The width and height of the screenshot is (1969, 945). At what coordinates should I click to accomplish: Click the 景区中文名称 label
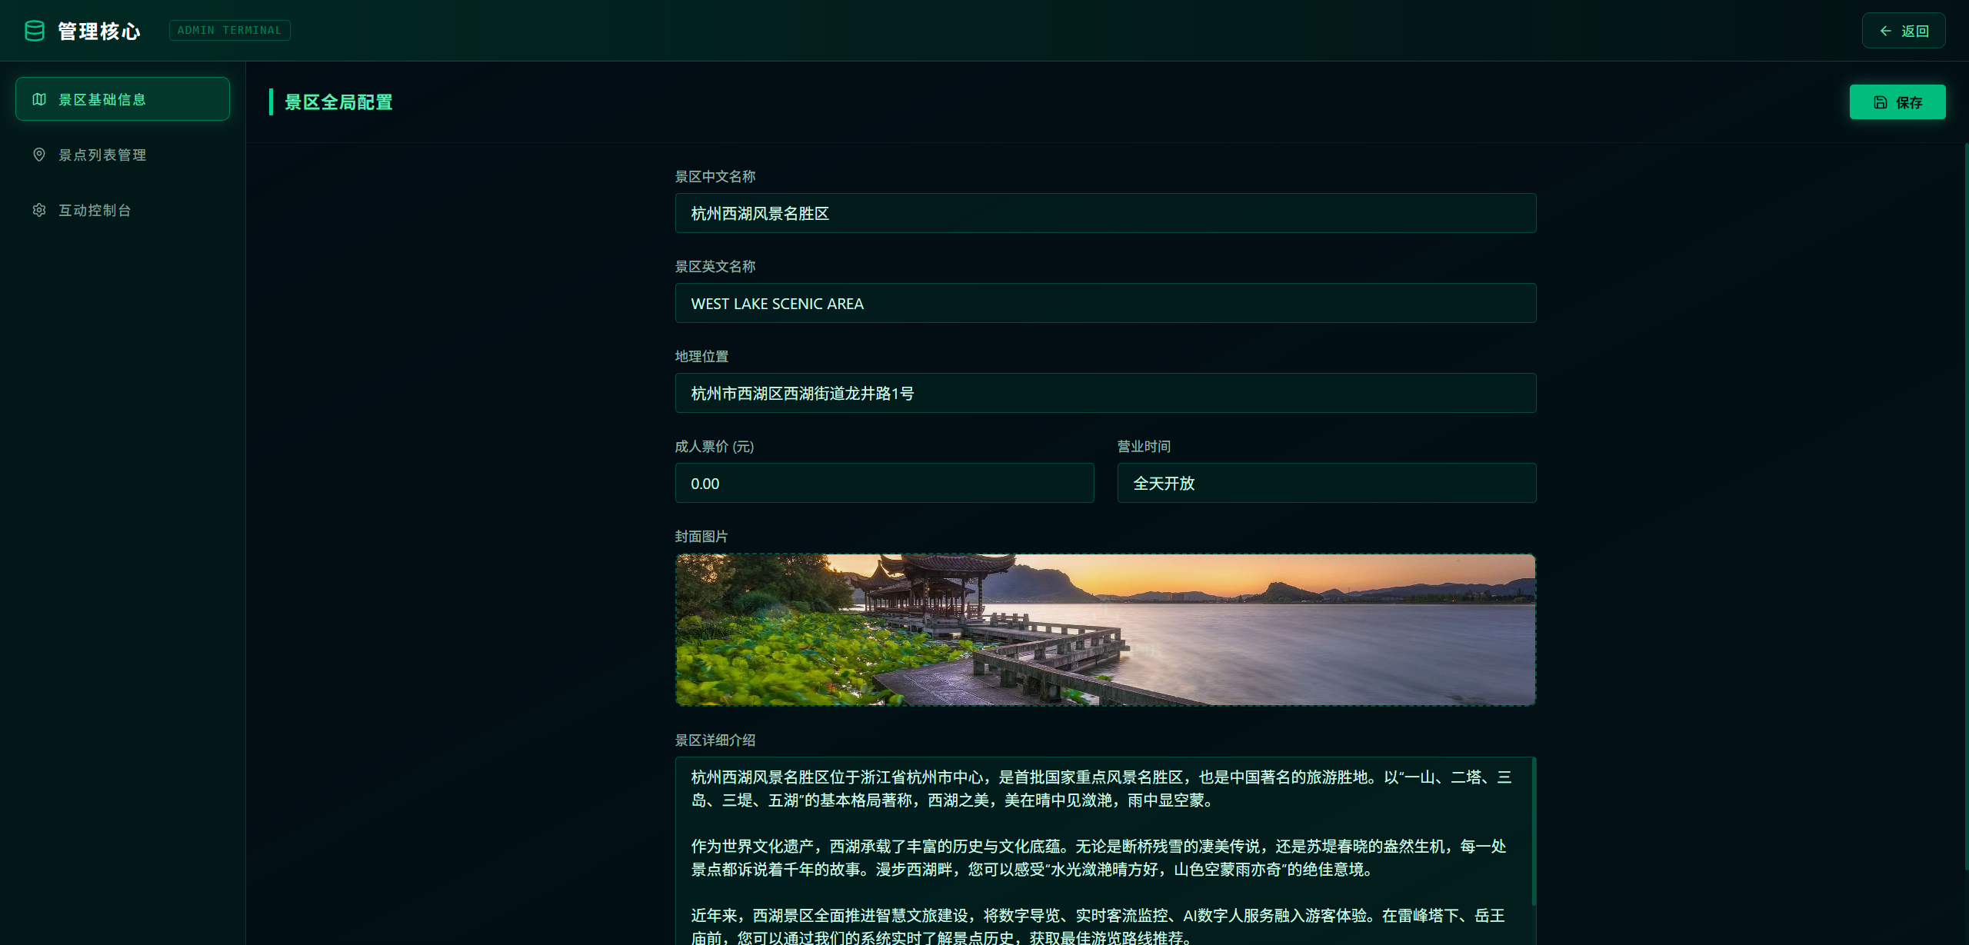coord(715,176)
